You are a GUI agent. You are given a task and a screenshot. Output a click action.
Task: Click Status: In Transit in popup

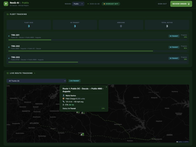click(x=69, y=109)
